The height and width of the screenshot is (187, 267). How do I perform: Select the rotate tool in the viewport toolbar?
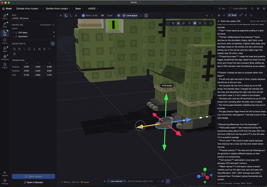(76, 16)
